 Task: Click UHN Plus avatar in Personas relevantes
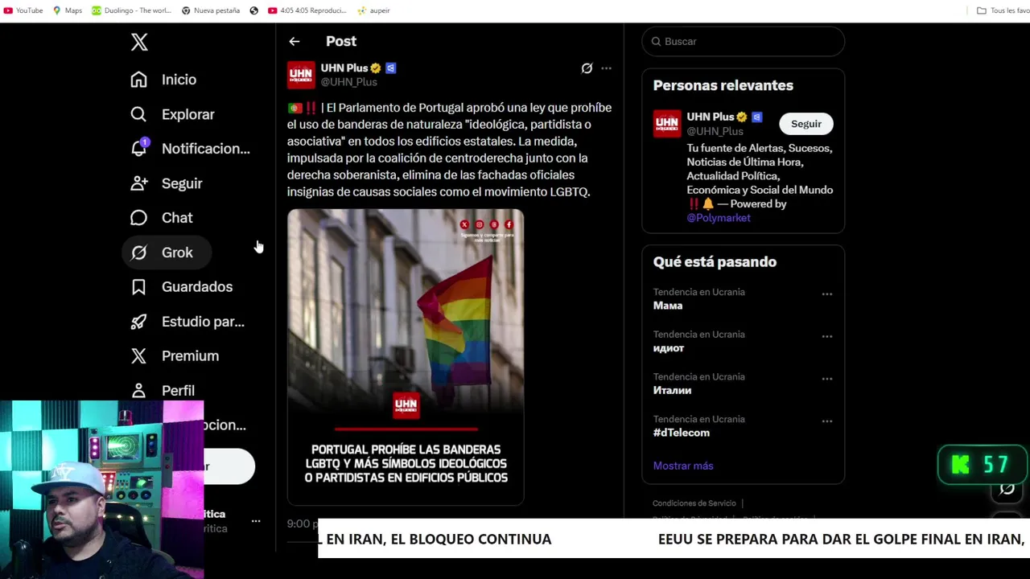pos(667,123)
